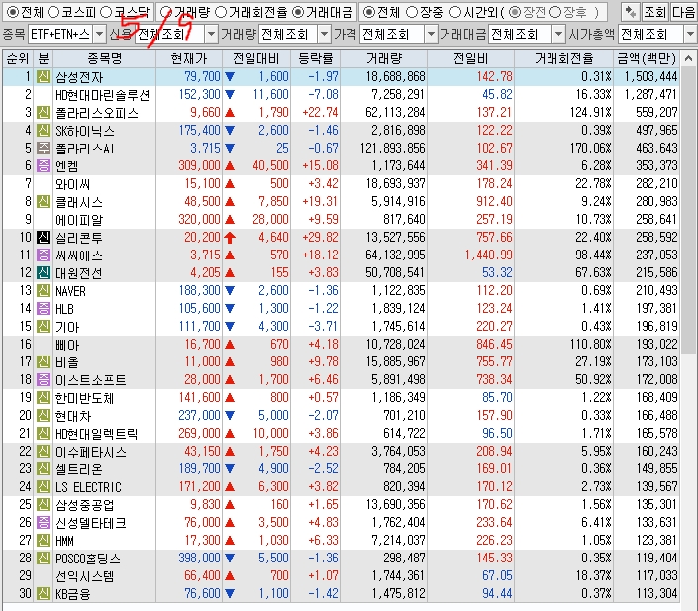Click the teal 신 badge next to 대원전선
The image size is (698, 611).
coord(44,272)
